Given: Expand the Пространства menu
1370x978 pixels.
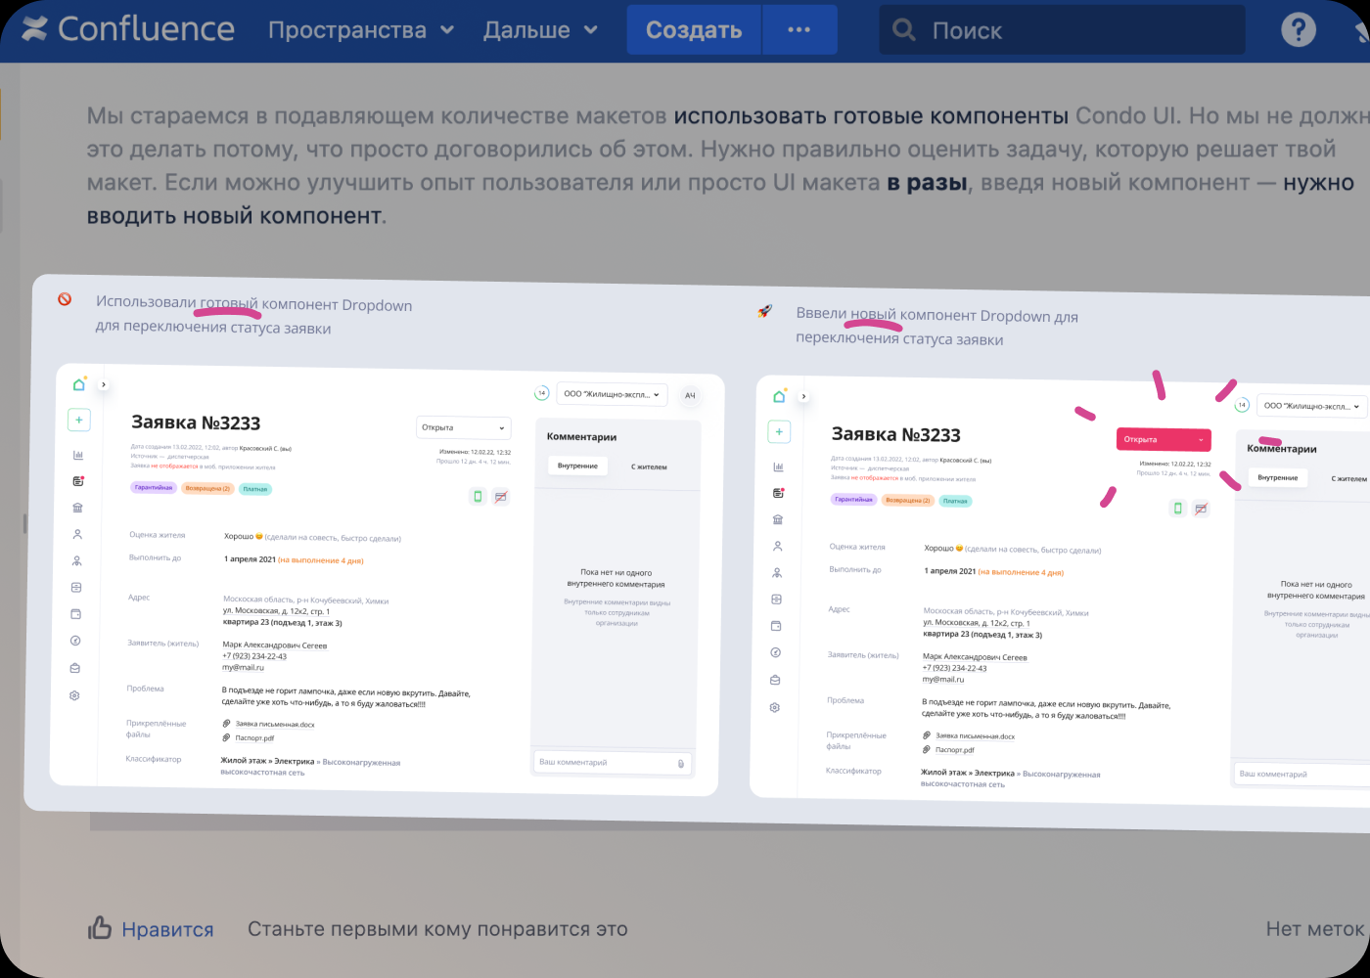Looking at the screenshot, I should click(361, 30).
